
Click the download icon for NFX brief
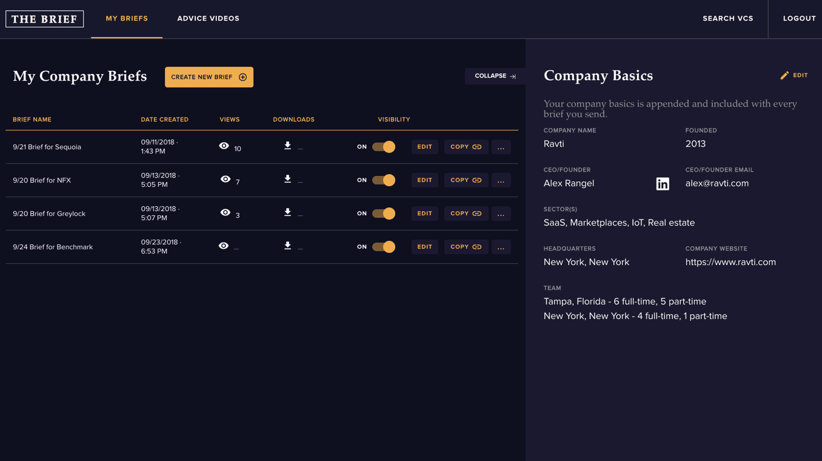(287, 179)
